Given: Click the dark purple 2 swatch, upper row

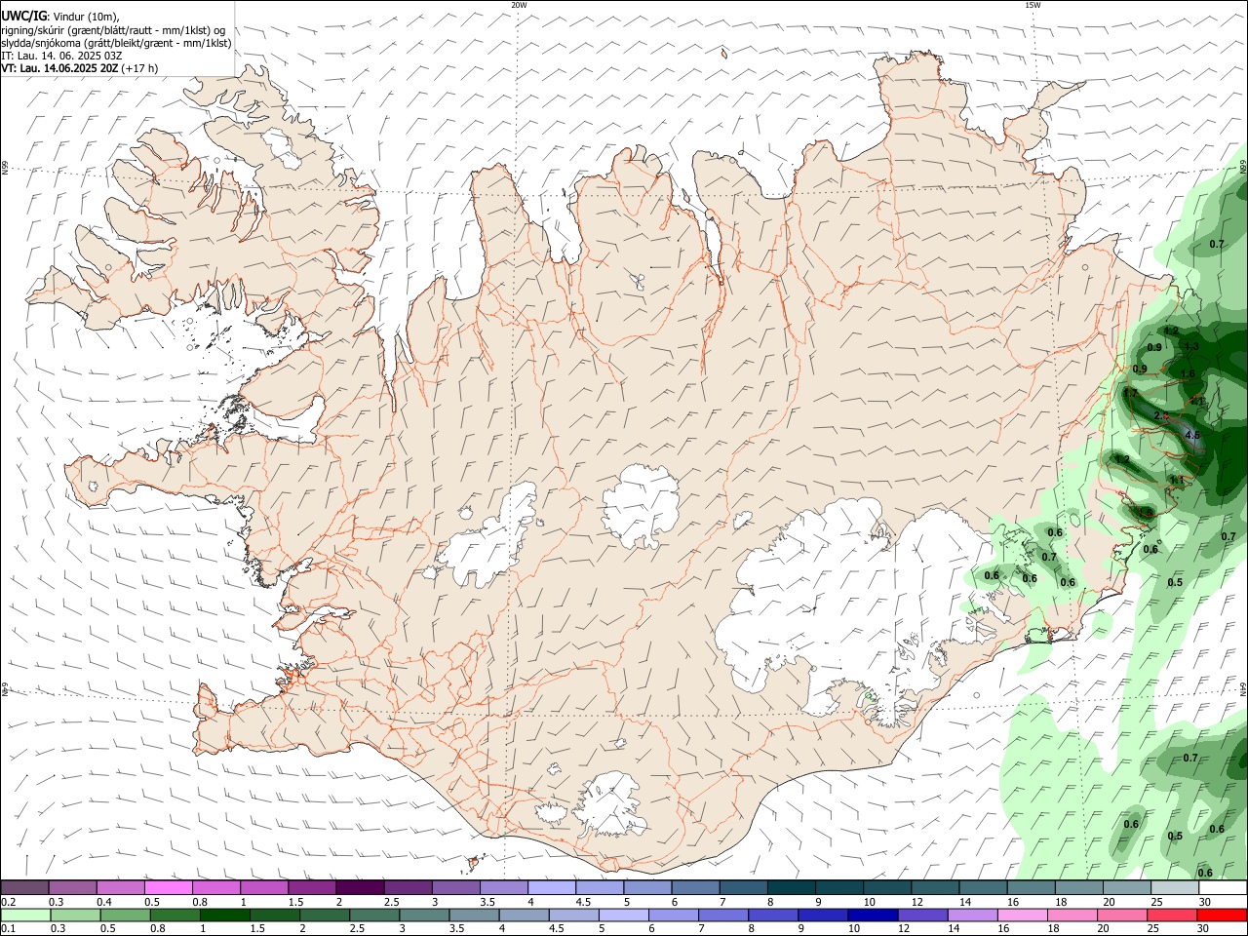Looking at the screenshot, I should [360, 887].
